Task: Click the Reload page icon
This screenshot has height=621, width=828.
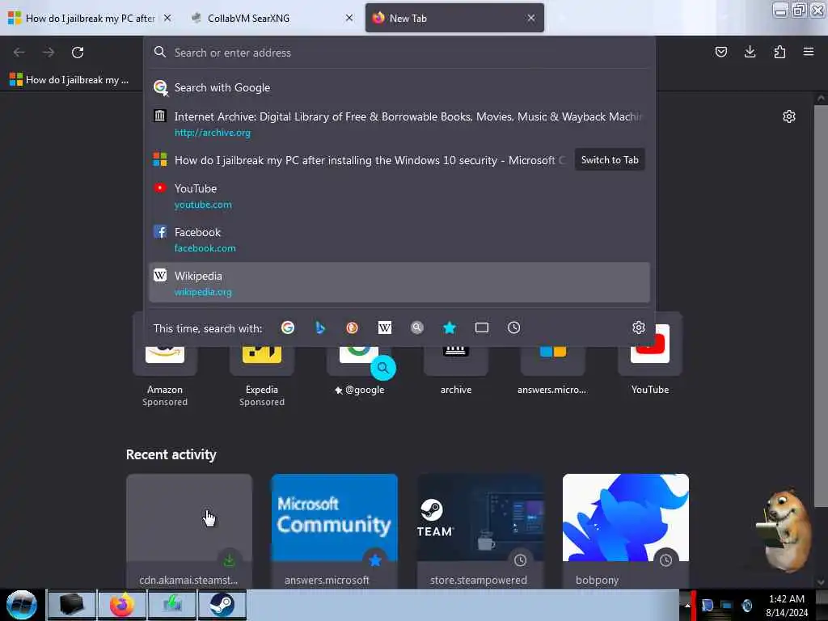Action: click(78, 53)
